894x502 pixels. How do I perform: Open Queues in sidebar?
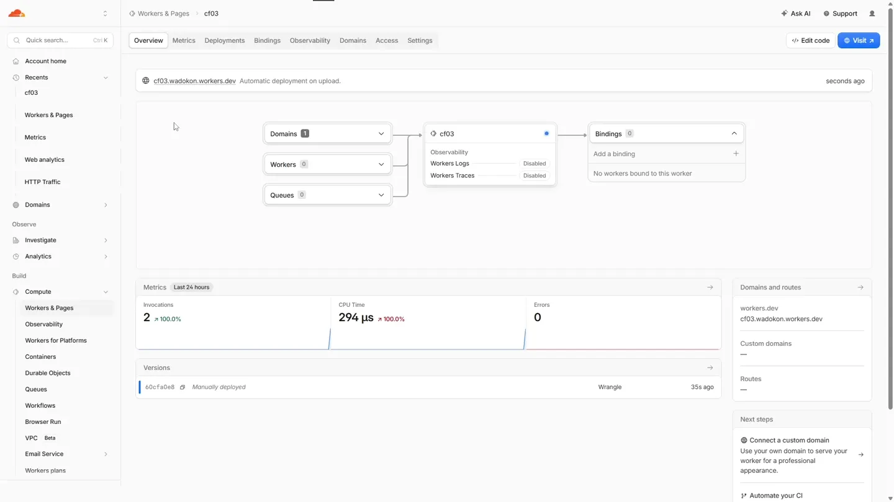click(x=36, y=389)
